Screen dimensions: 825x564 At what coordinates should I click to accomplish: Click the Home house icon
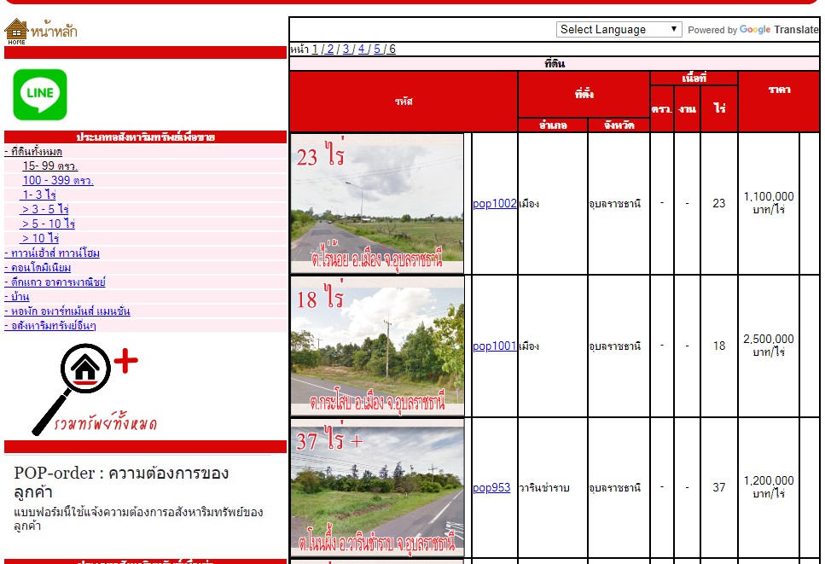(x=16, y=32)
